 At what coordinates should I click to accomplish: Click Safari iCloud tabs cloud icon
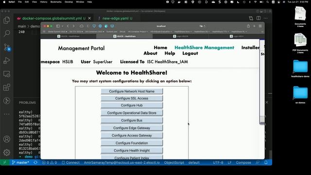pos(82,26)
